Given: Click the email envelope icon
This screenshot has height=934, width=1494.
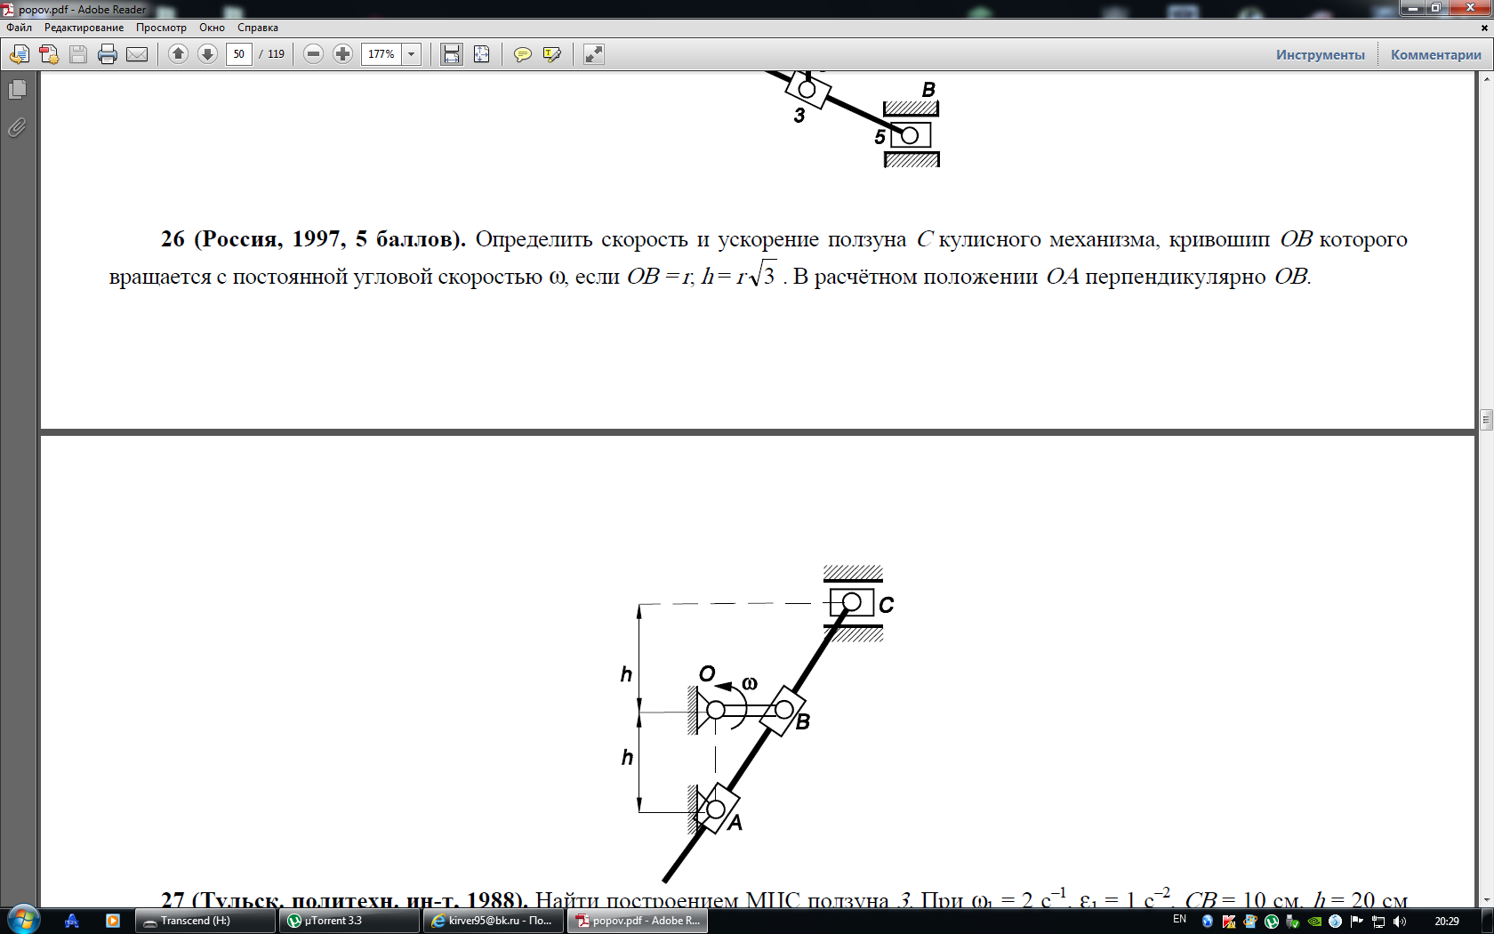Looking at the screenshot, I should [x=137, y=54].
